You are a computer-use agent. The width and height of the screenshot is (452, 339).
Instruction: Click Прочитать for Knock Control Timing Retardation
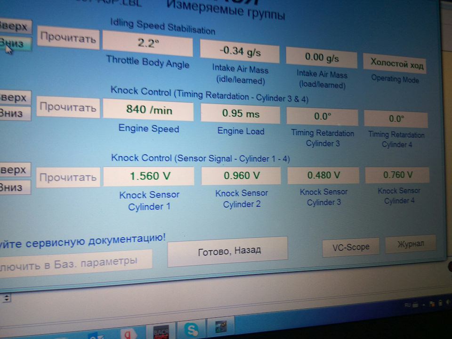coord(68,107)
